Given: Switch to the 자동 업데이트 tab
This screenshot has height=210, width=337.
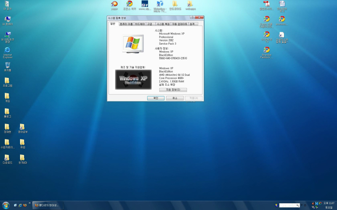Looking at the screenshot, I should coord(180,24).
